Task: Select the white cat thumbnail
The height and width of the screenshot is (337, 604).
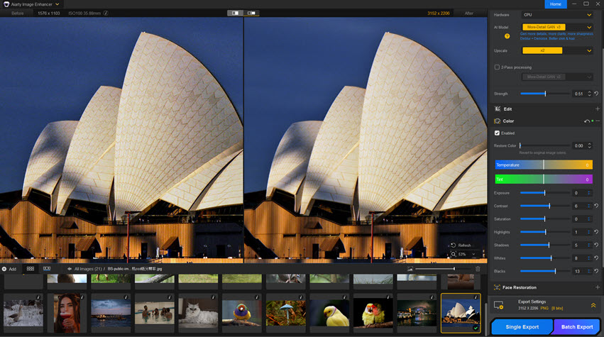Action: point(198,313)
